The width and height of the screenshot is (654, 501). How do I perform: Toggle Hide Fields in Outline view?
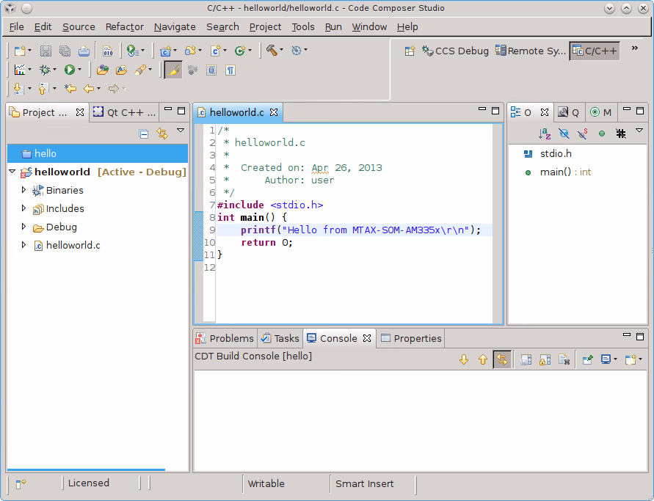click(564, 134)
